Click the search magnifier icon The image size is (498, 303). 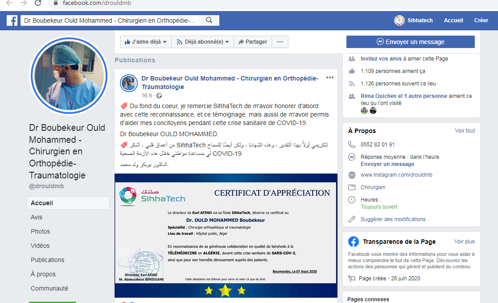pyautogui.click(x=209, y=20)
